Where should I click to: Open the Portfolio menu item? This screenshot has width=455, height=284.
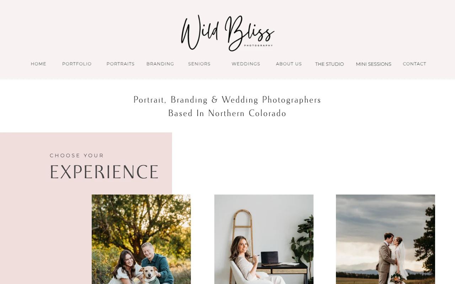77,64
